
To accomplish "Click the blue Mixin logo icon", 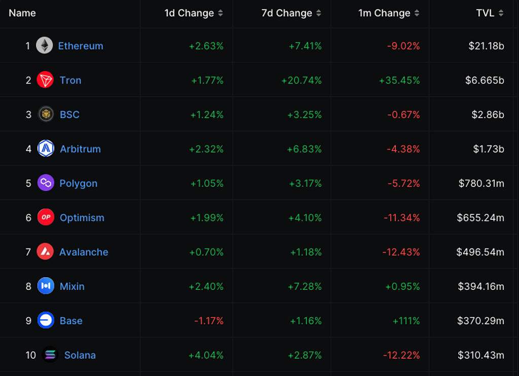I will [46, 286].
